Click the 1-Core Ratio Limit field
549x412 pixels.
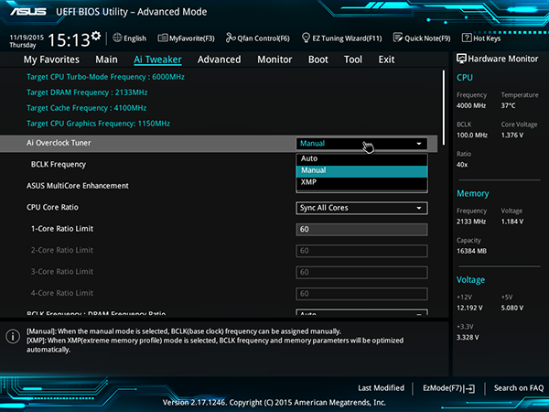(x=361, y=230)
